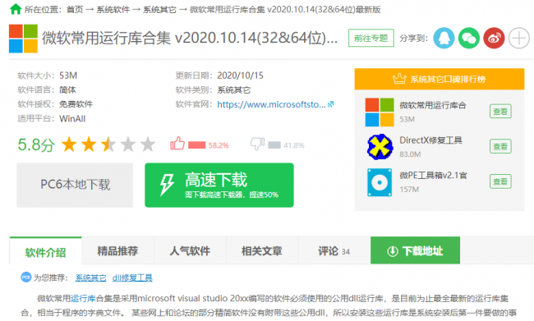Click the thumbs-up like icon
This screenshot has height=321, width=534.
coord(177,144)
